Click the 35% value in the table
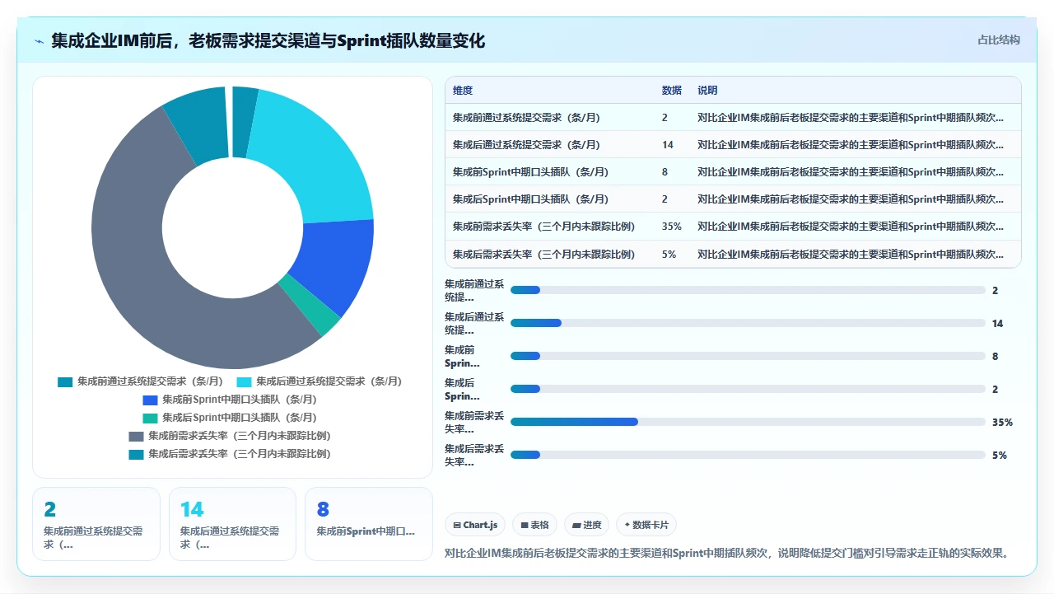This screenshot has height=594, width=1054. (672, 227)
